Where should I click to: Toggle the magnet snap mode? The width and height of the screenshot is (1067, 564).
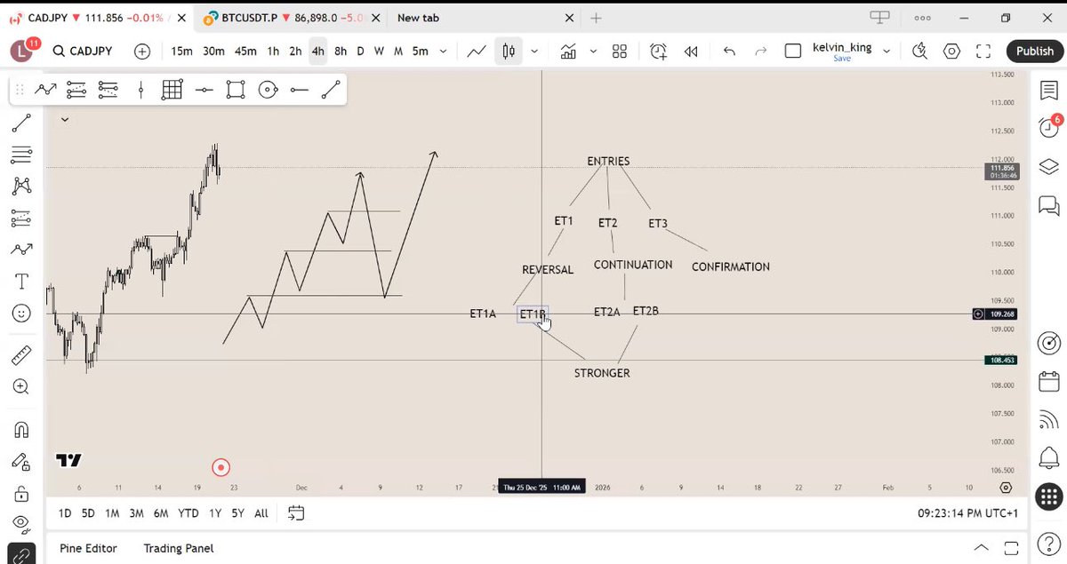(21, 430)
